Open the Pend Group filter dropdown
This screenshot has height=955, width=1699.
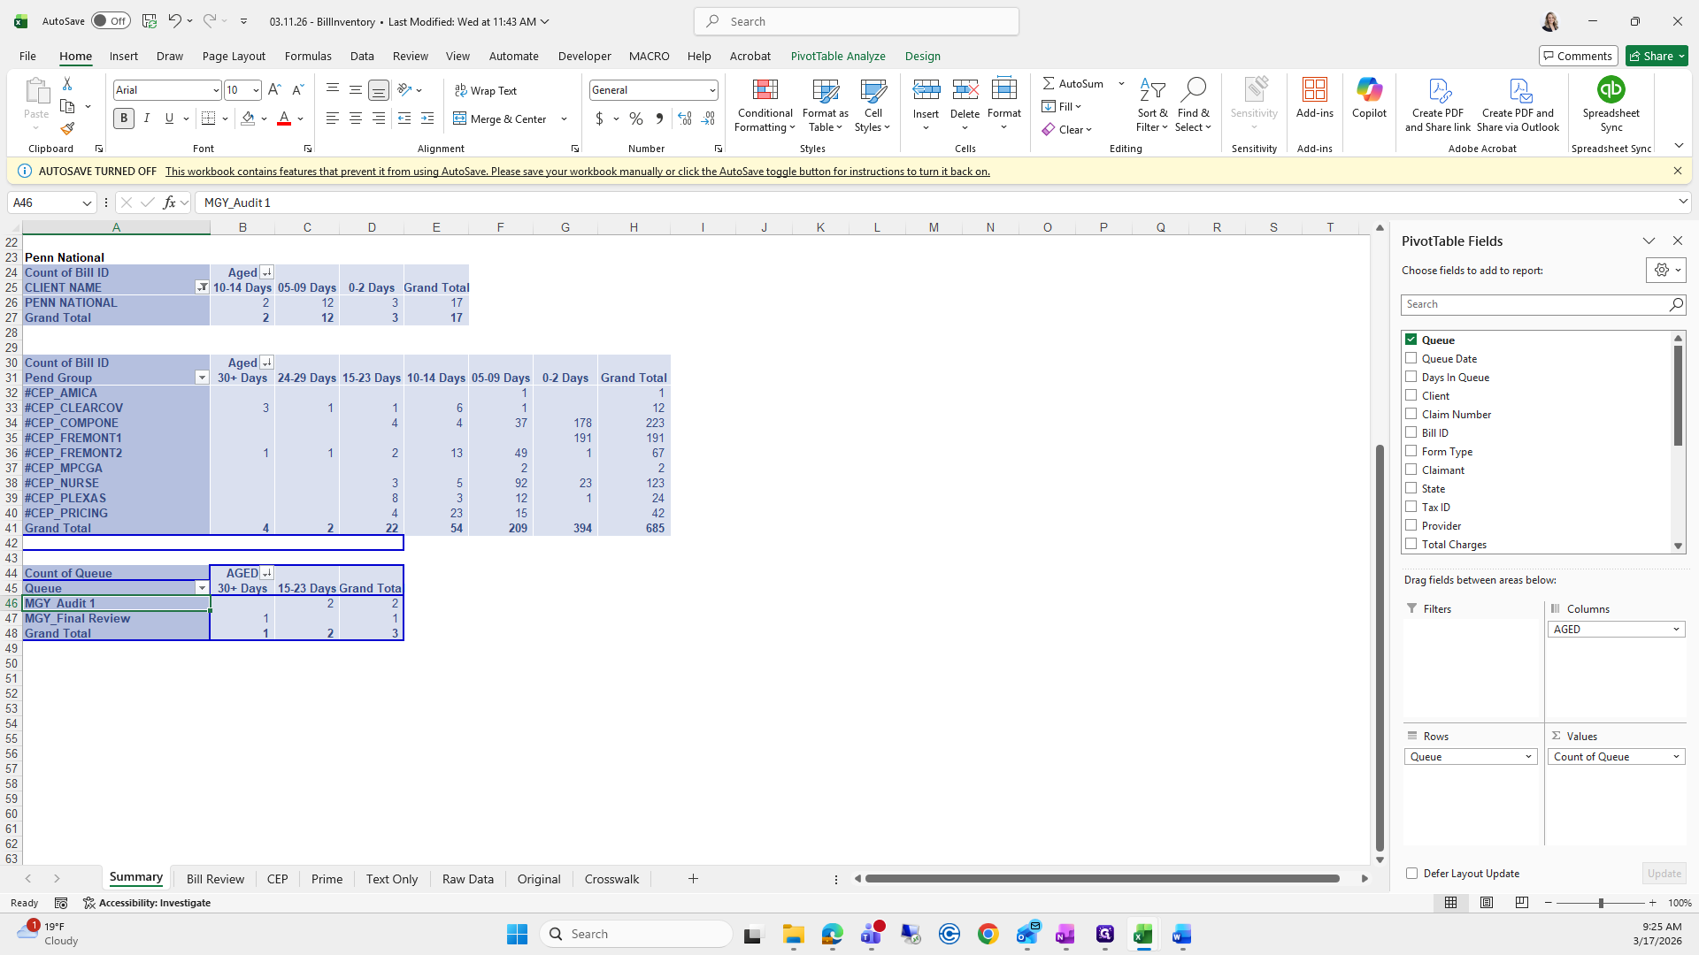(x=202, y=378)
